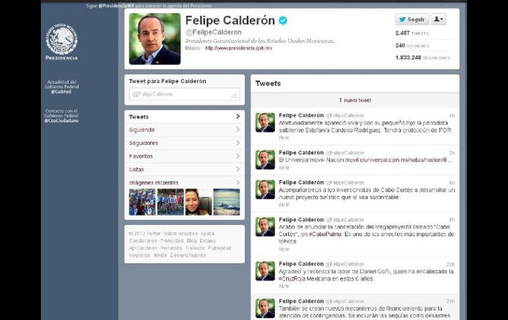Screen dimensions: 508x320
Task: Open the #CruzRoja hashtag link
Action: pyautogui.click(x=292, y=278)
